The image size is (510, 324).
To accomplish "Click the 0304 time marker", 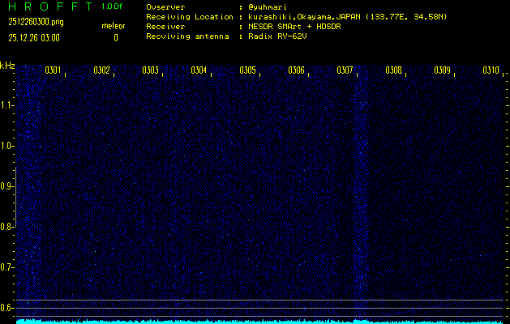I will [199, 70].
